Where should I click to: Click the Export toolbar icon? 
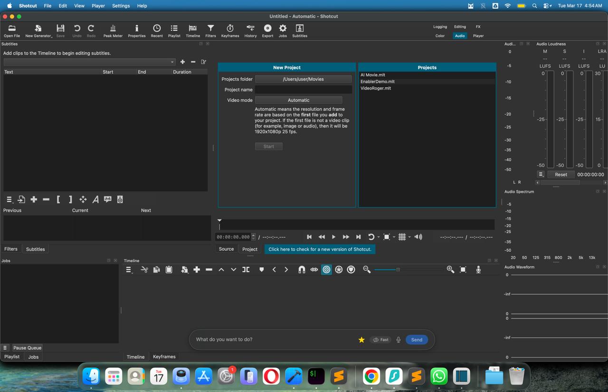coord(267,31)
